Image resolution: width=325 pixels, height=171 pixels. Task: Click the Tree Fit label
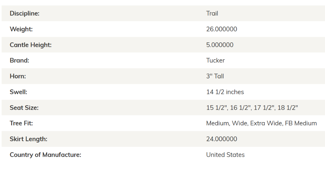(21, 123)
